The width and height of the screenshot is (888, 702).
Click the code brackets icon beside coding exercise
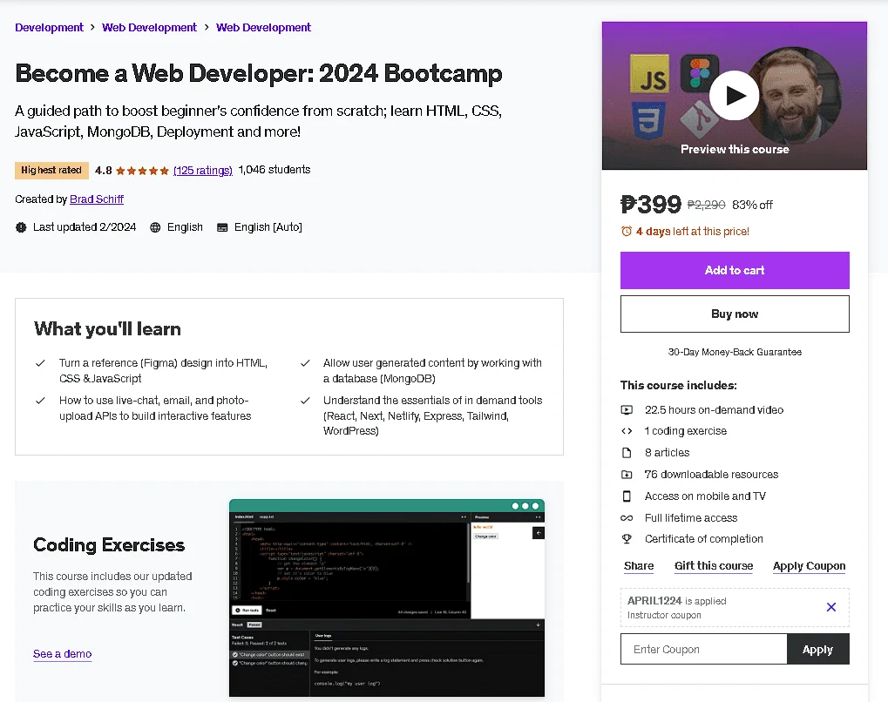pyautogui.click(x=627, y=431)
